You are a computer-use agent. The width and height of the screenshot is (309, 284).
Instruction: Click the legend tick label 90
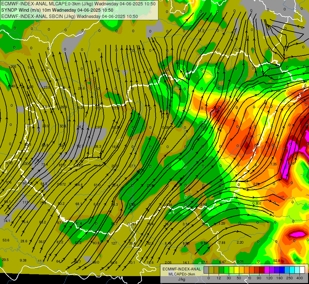259,278
